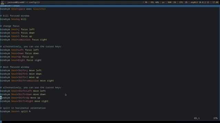Viewport: 220px width, 123px height.
Task: Click the line 'bindsym $mod+space exec $launcher'
Action: coord(23,9)
